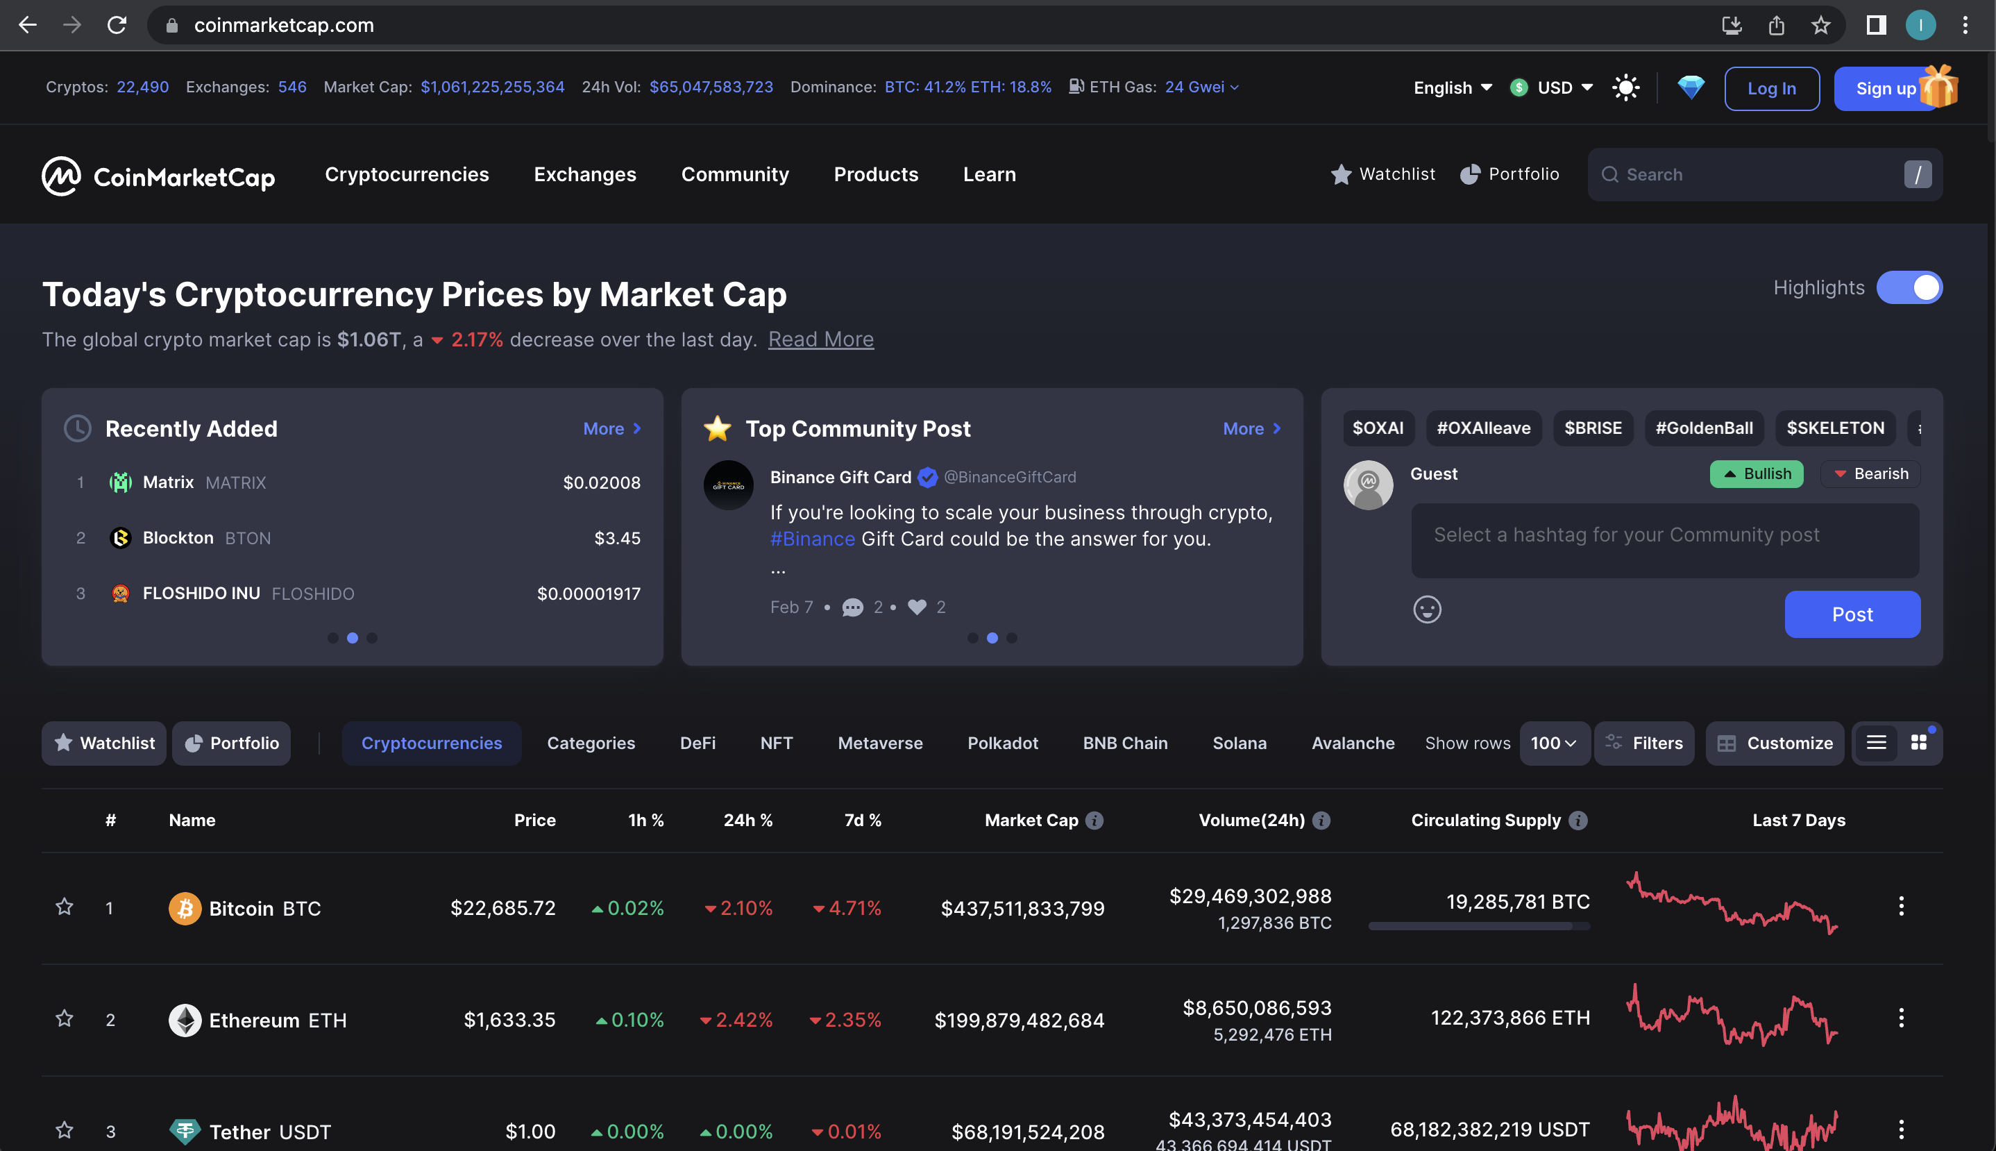This screenshot has height=1151, width=1996.
Task: Toggle the Highlights switch
Action: pos(1909,287)
